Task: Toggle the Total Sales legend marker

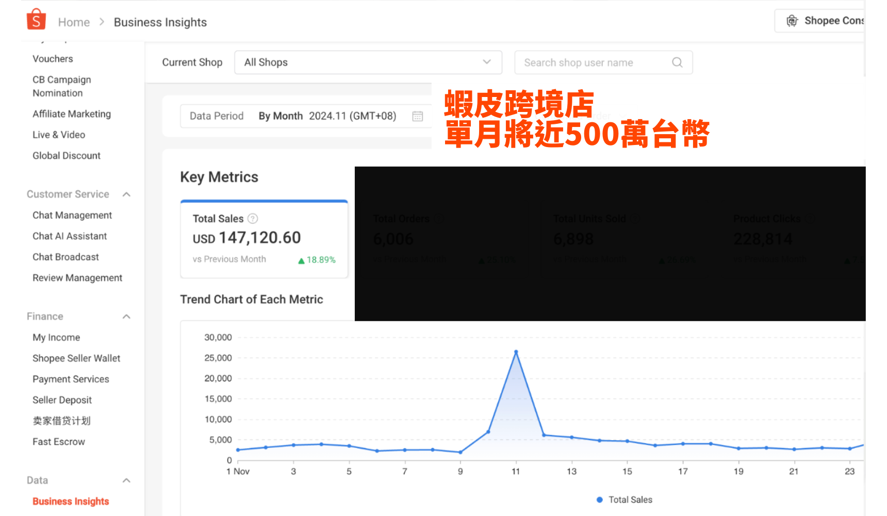Action: [x=600, y=499]
